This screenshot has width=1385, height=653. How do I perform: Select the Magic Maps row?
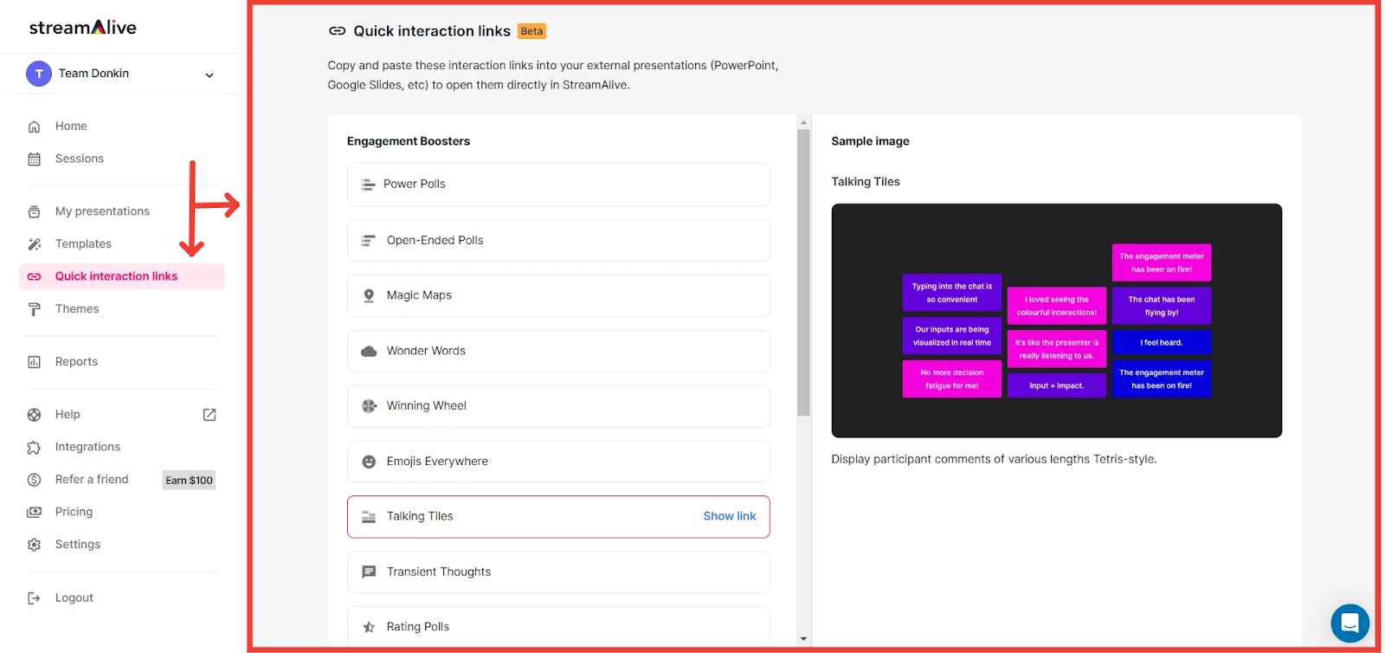[558, 295]
